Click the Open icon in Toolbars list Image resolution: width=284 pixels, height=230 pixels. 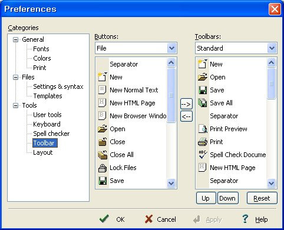click(x=203, y=77)
